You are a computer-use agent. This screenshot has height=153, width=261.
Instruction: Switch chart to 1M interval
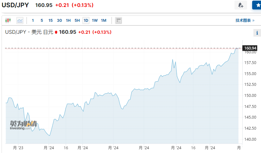pos(104,21)
